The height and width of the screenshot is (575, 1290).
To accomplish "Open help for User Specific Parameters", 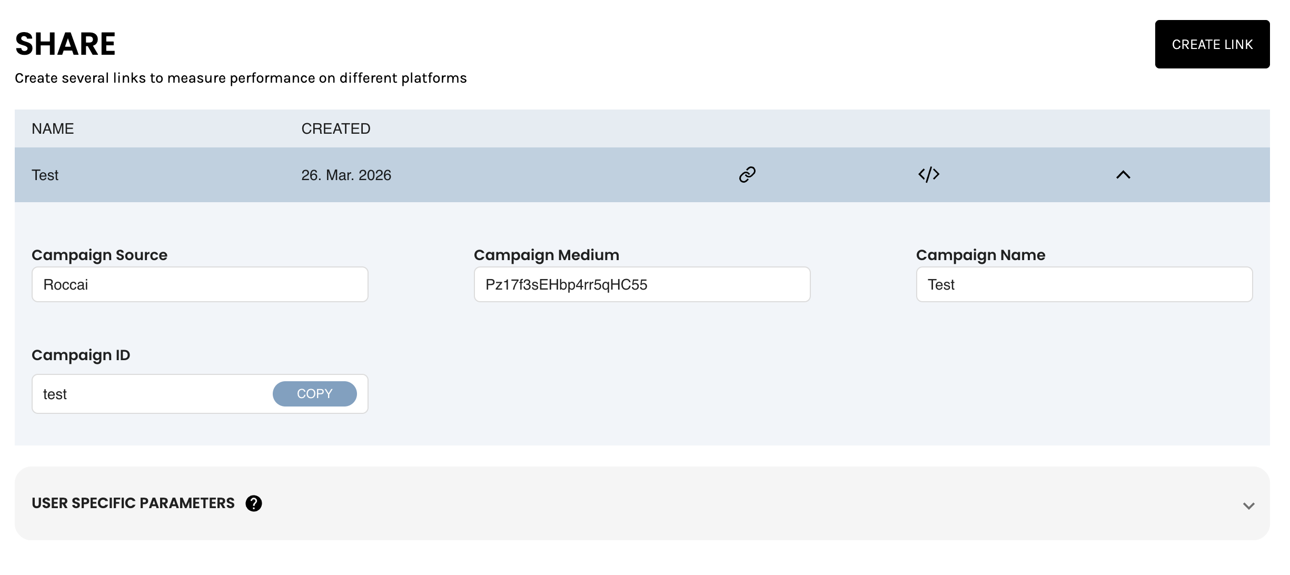I will (254, 503).
